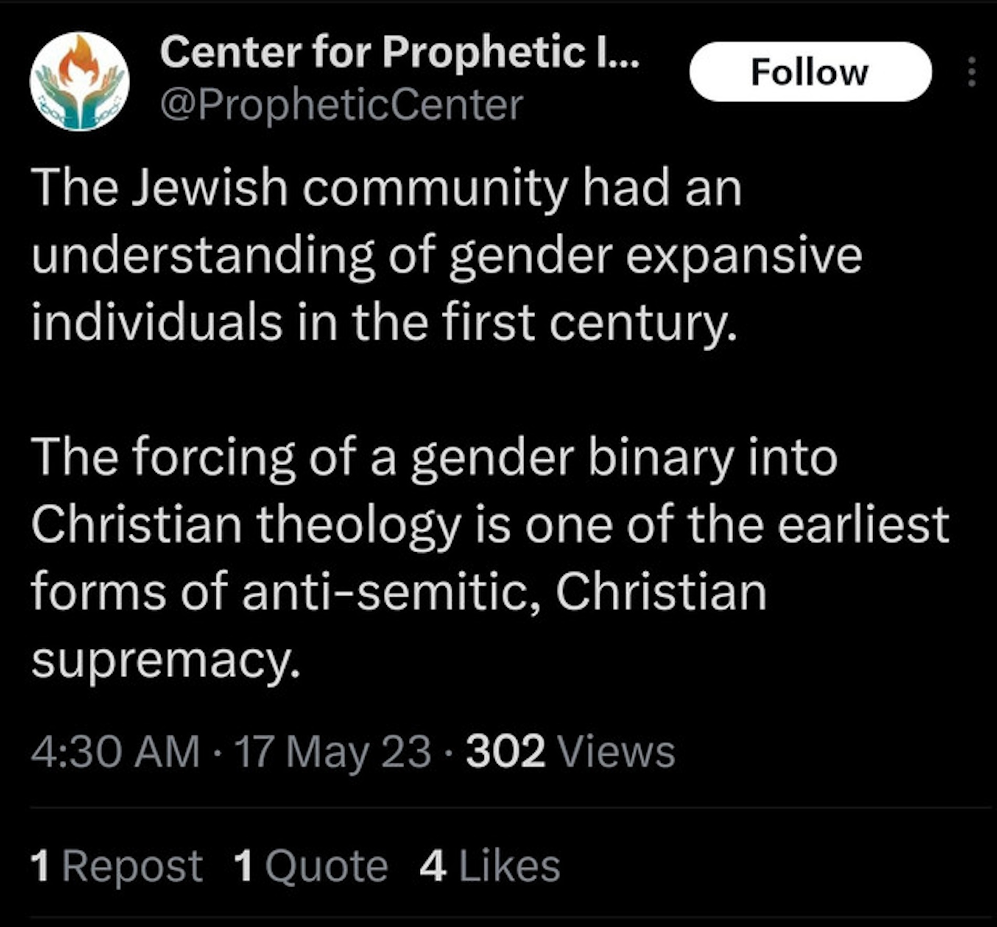Open the three-dot more options menu

click(x=971, y=72)
